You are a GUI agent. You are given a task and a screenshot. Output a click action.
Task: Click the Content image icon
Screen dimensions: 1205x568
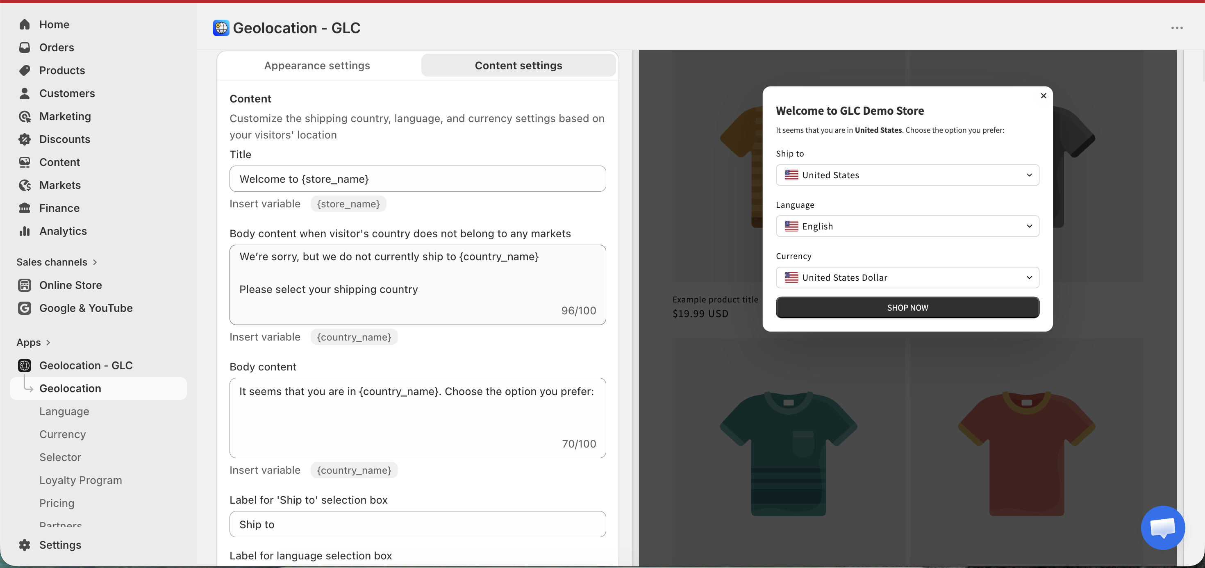coord(25,162)
